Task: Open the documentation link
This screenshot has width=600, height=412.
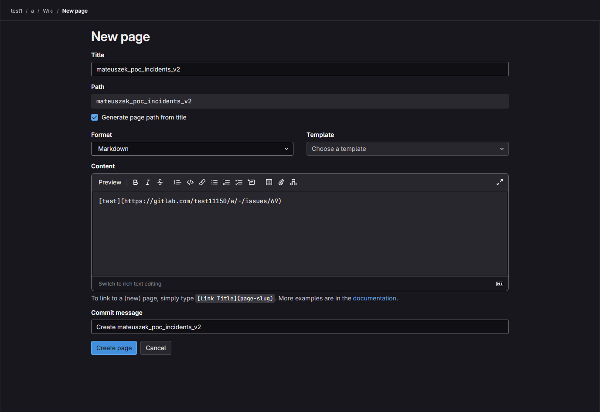Action: pyautogui.click(x=374, y=298)
